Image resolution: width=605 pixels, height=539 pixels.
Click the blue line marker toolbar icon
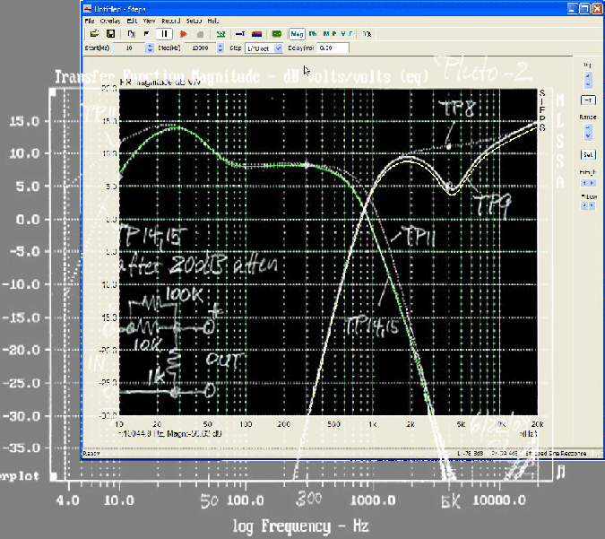tap(240, 34)
